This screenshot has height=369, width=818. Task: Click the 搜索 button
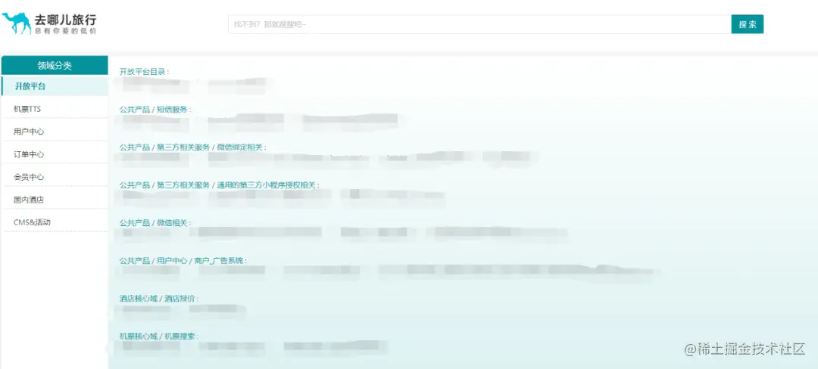[747, 24]
